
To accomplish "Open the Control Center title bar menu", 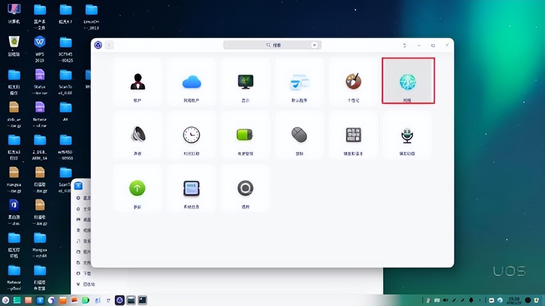I will pyautogui.click(x=404, y=45).
